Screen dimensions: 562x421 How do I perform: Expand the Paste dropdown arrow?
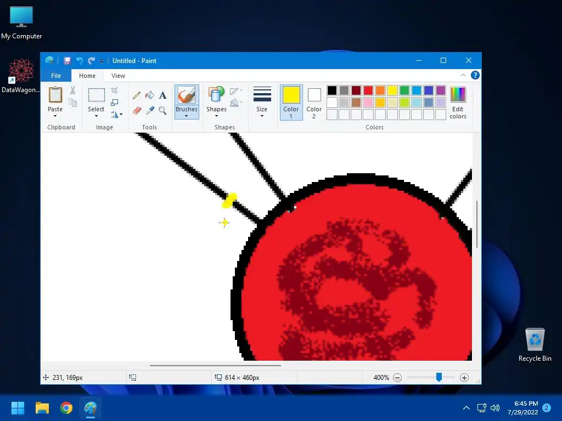pos(55,116)
